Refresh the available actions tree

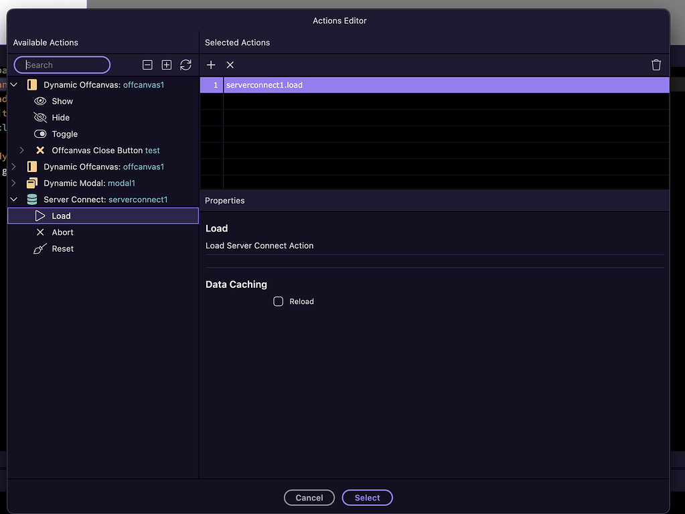(185, 65)
